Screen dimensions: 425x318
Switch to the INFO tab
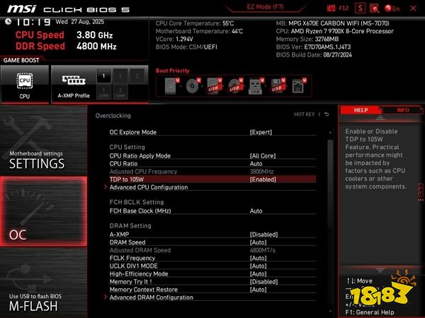coord(402,110)
